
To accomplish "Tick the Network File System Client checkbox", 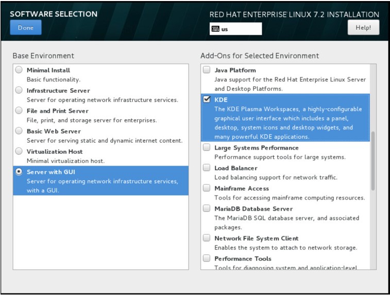I will click(x=207, y=238).
